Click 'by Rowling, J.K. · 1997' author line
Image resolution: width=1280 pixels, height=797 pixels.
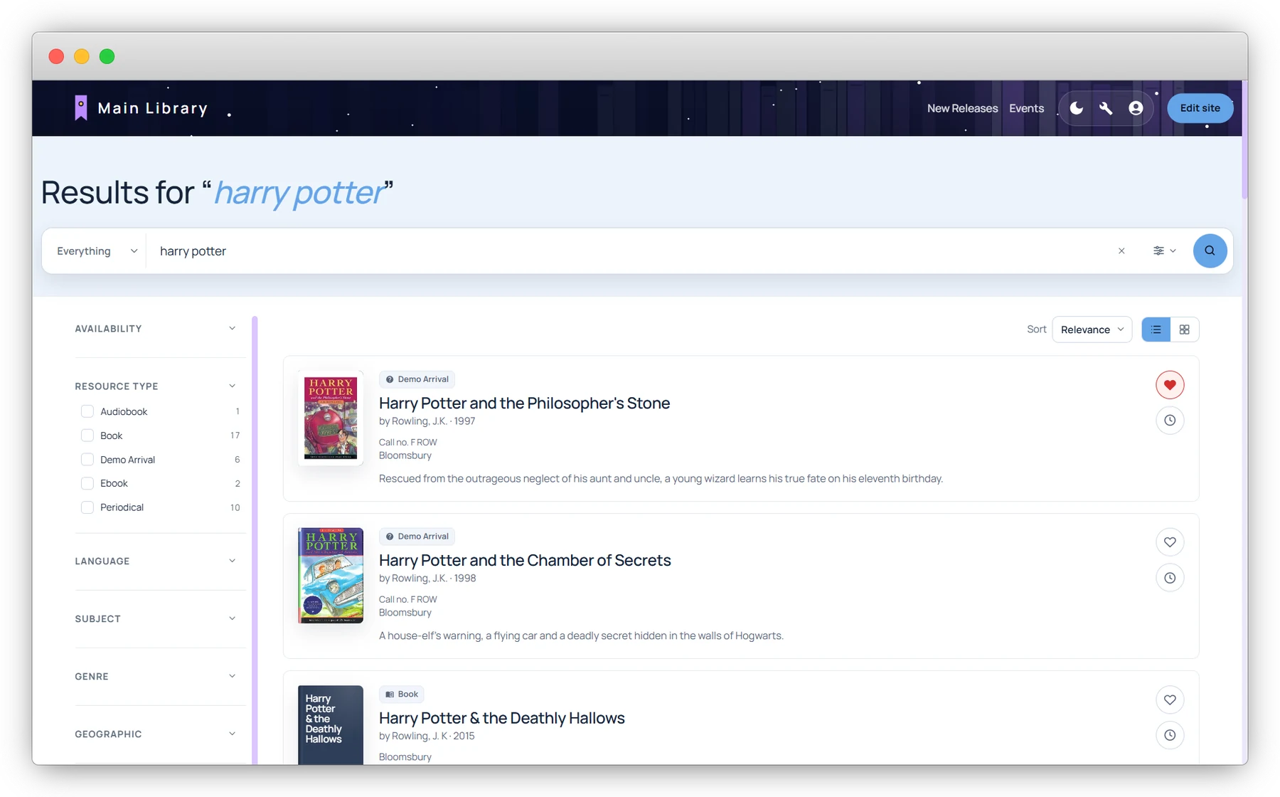tap(427, 421)
